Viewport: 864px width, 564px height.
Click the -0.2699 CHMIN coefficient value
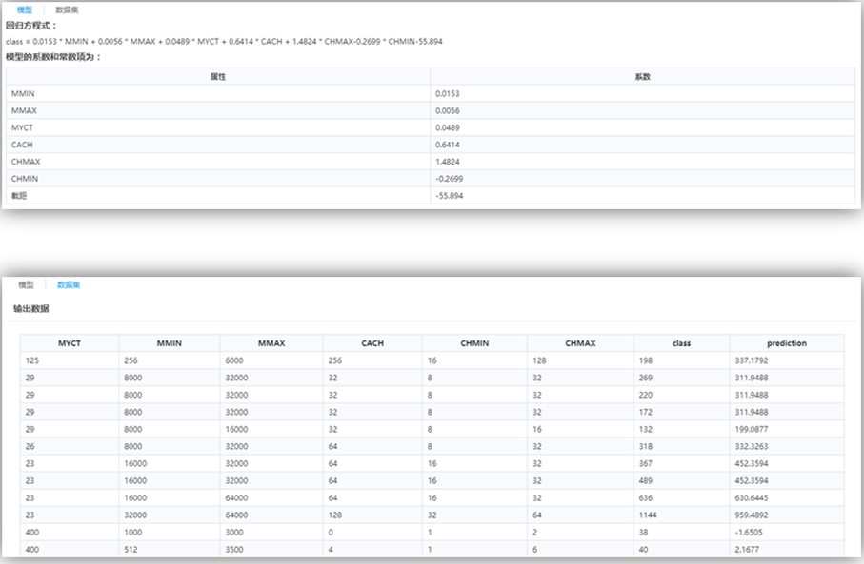pos(449,179)
